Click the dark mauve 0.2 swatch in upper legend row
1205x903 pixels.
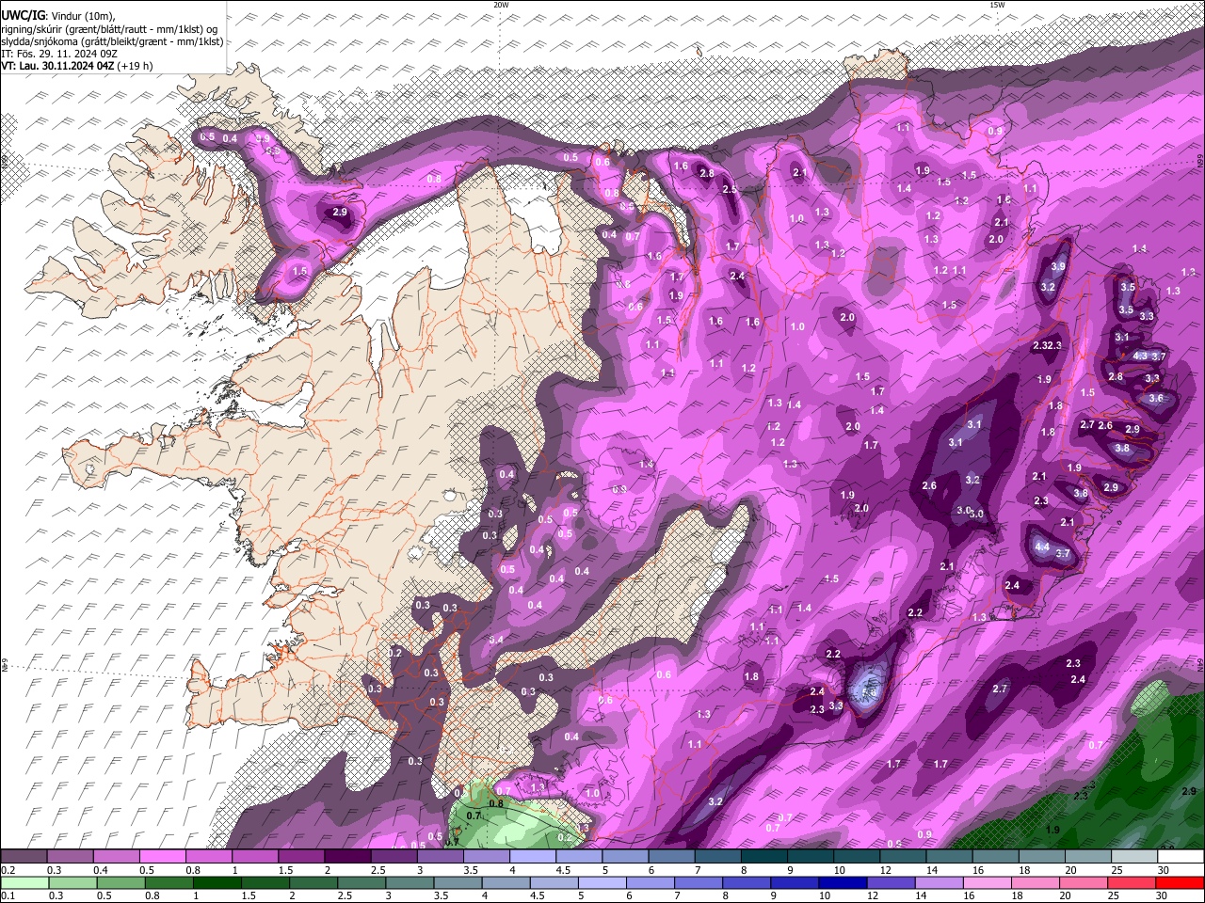pos(24,856)
